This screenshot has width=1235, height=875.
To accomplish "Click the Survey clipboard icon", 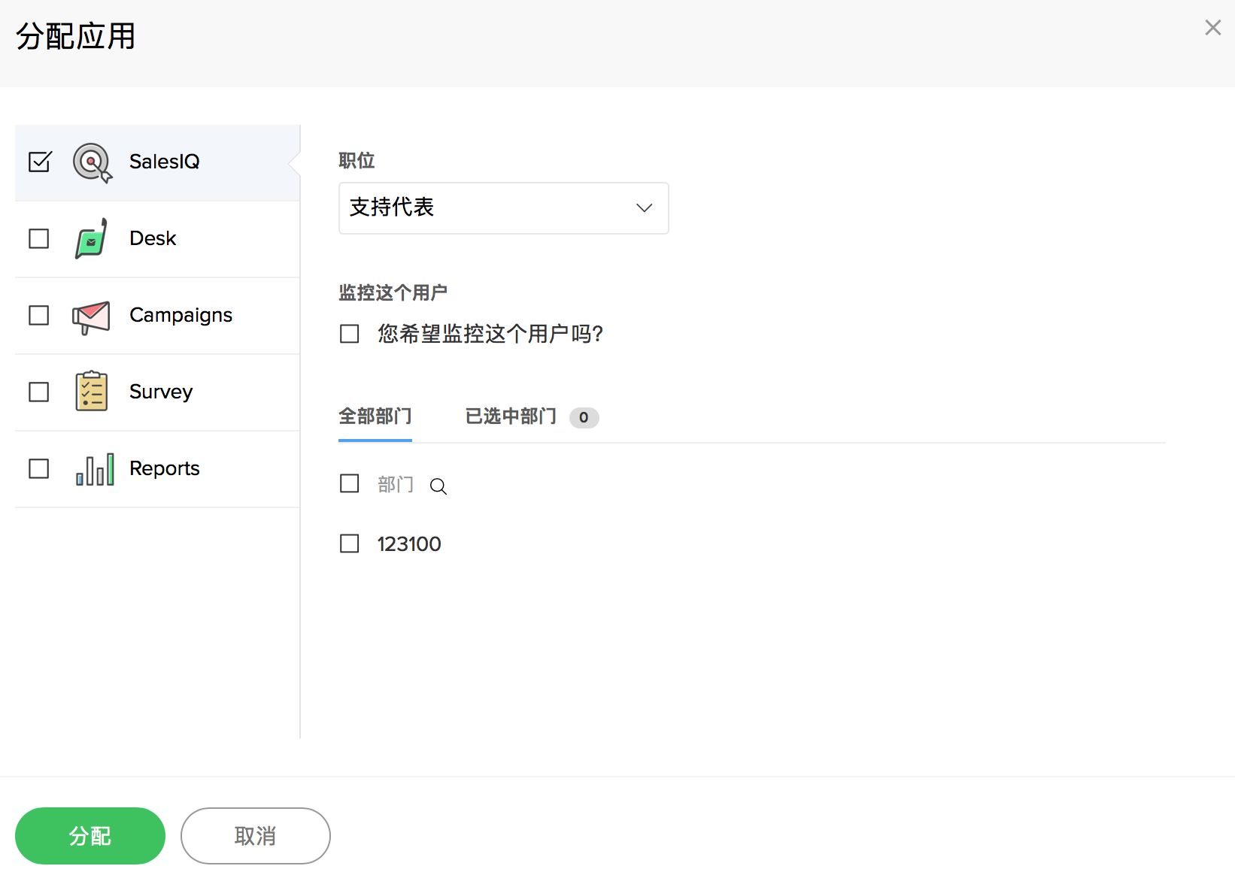I will [x=91, y=392].
